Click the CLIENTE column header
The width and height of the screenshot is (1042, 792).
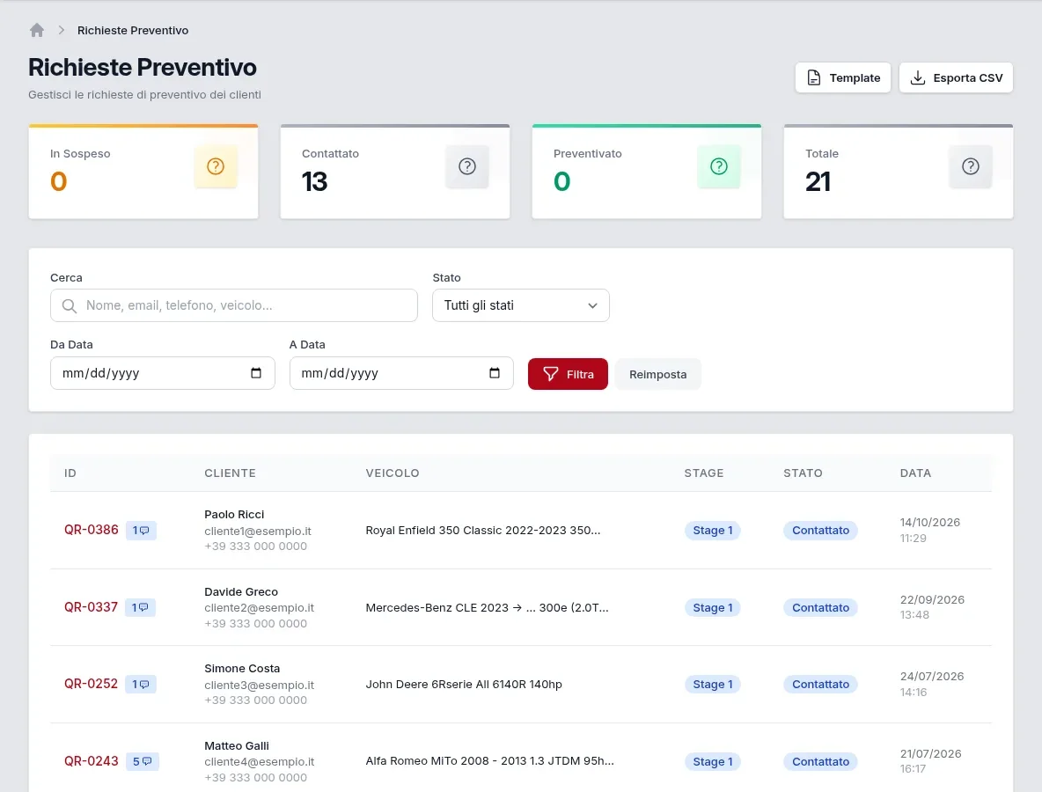click(230, 473)
